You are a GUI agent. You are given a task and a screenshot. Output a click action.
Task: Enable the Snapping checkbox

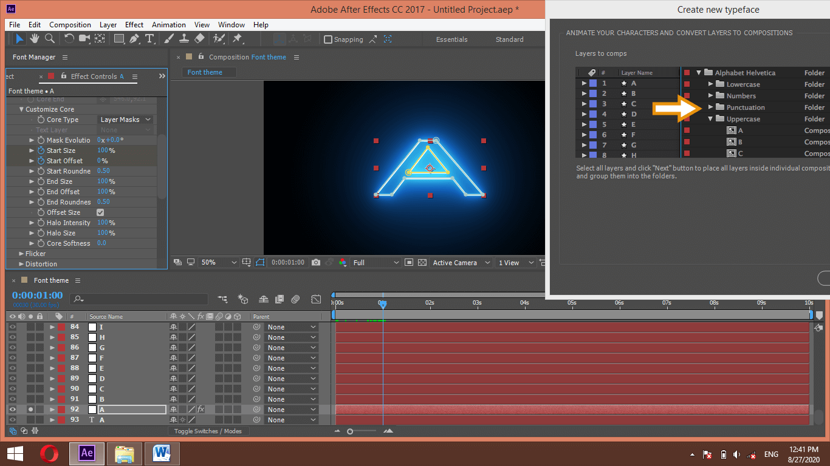click(x=328, y=39)
